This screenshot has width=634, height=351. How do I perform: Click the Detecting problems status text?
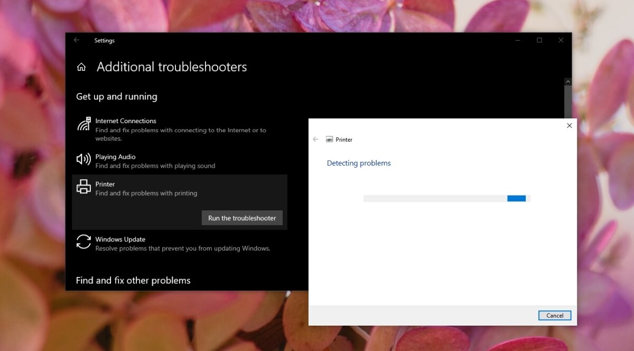[x=359, y=163]
